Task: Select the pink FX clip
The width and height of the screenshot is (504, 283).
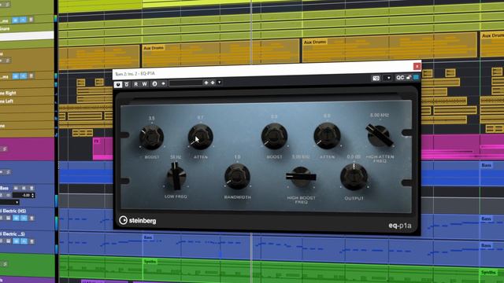Action: pos(103,149)
